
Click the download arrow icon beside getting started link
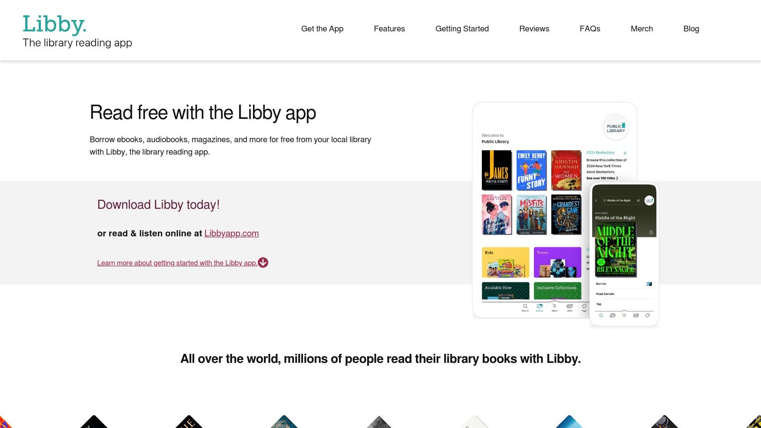click(263, 263)
